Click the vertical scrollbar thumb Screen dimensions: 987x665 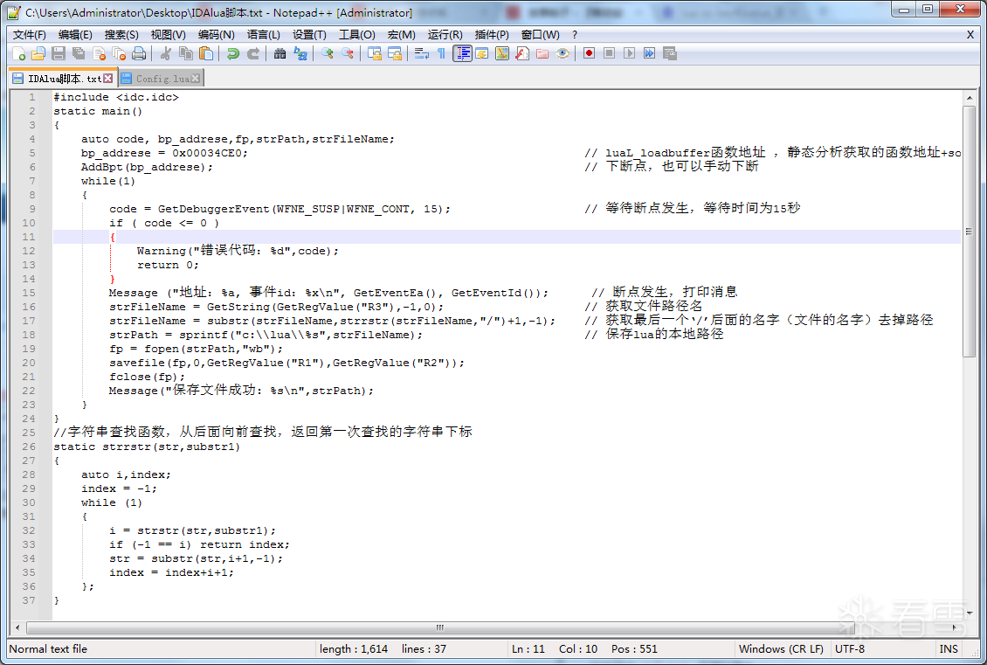click(x=969, y=231)
